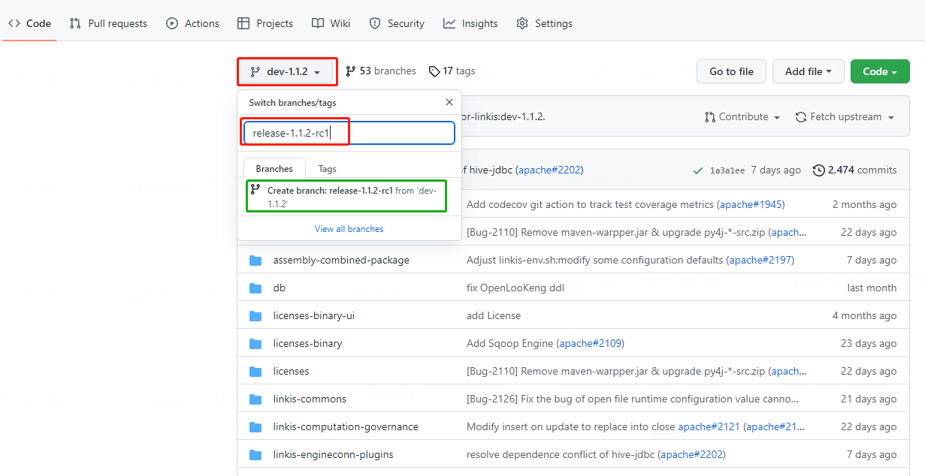Viewport: 925px width, 476px height.
Task: Click the green check status icon
Action: pos(698,170)
